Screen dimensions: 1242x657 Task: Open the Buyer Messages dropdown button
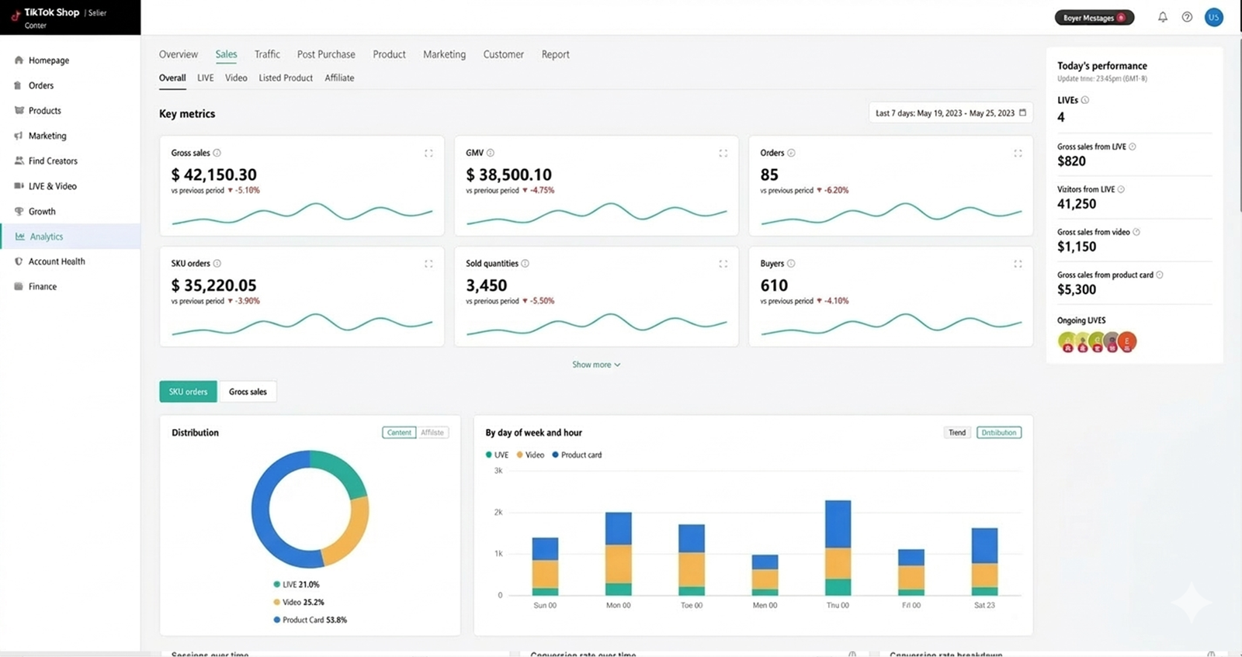click(x=1094, y=18)
